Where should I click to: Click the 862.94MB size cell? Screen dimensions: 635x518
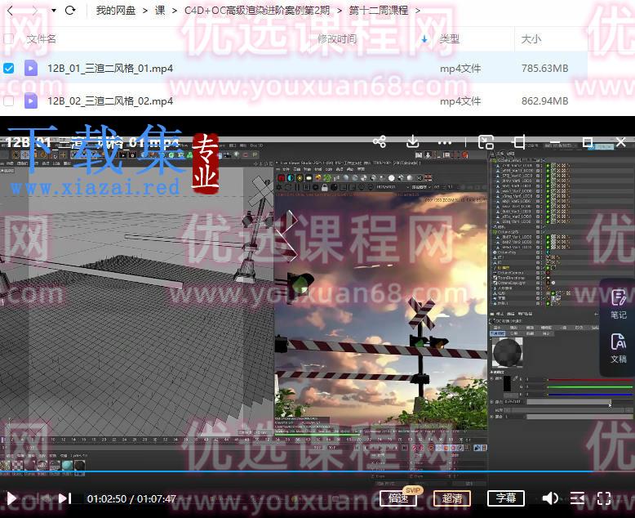[544, 100]
